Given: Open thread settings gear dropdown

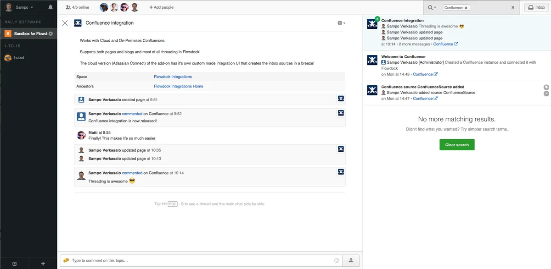Looking at the screenshot, I should pos(341,23).
